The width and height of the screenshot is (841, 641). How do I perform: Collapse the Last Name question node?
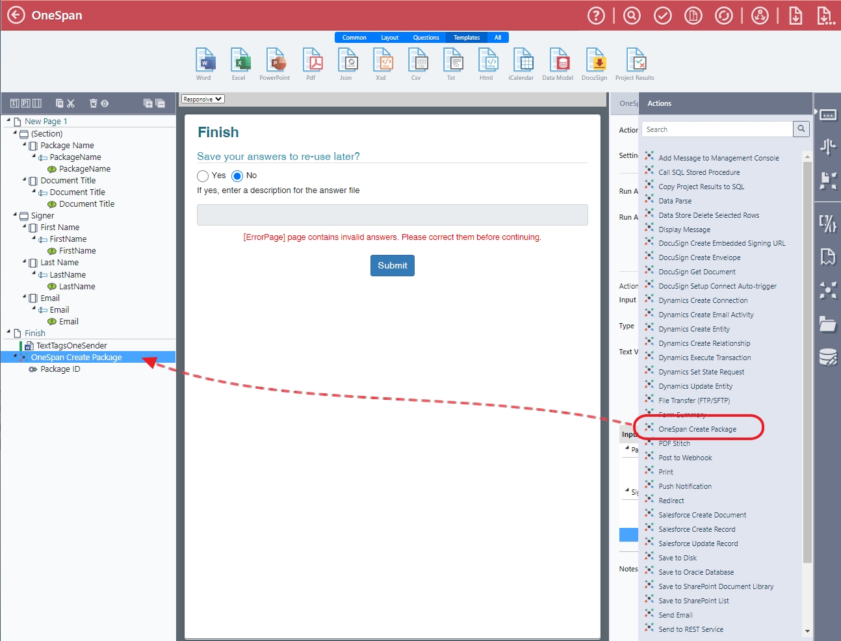pyautogui.click(x=25, y=261)
